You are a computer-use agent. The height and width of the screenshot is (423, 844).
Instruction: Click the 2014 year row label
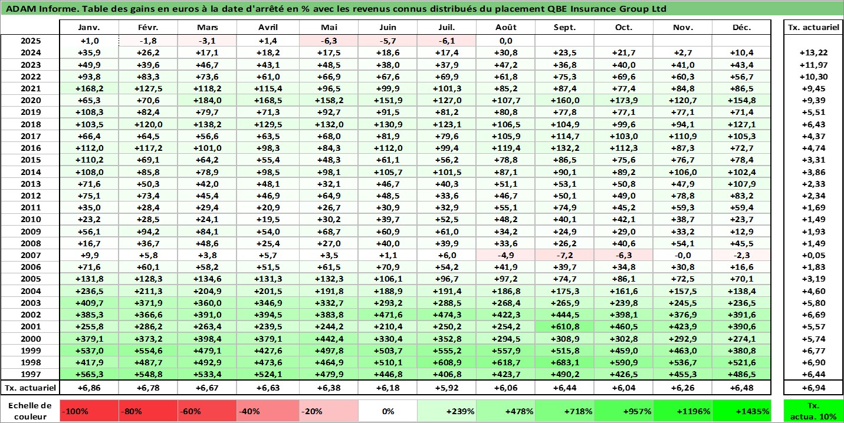[30, 172]
